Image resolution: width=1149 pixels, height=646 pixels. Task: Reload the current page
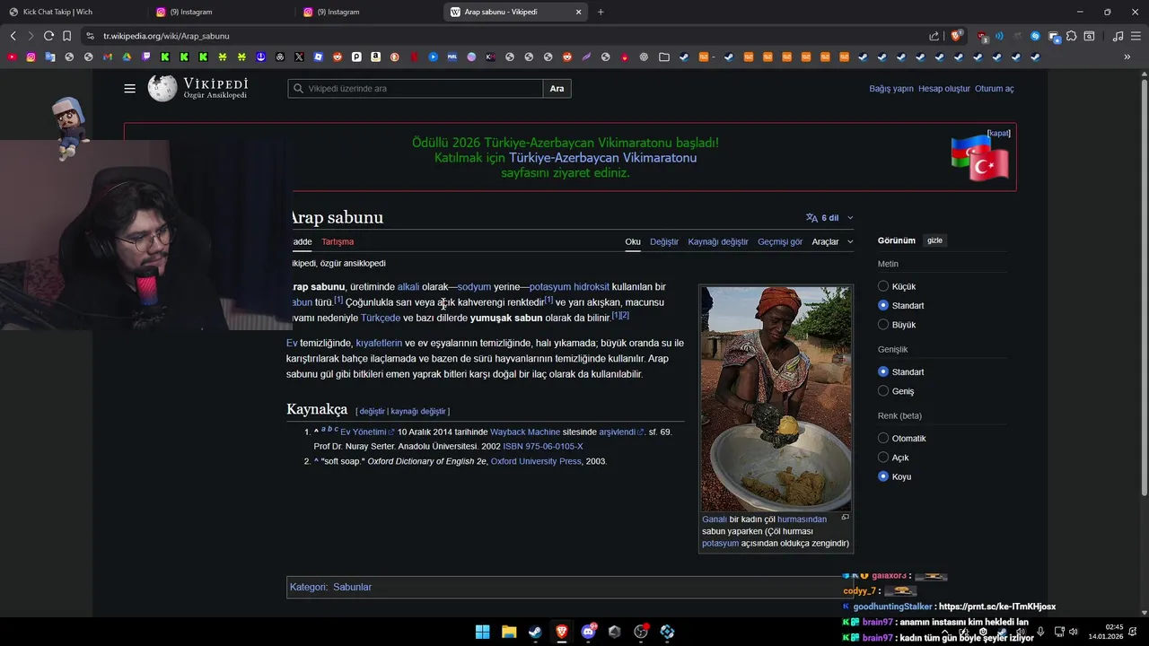[48, 36]
